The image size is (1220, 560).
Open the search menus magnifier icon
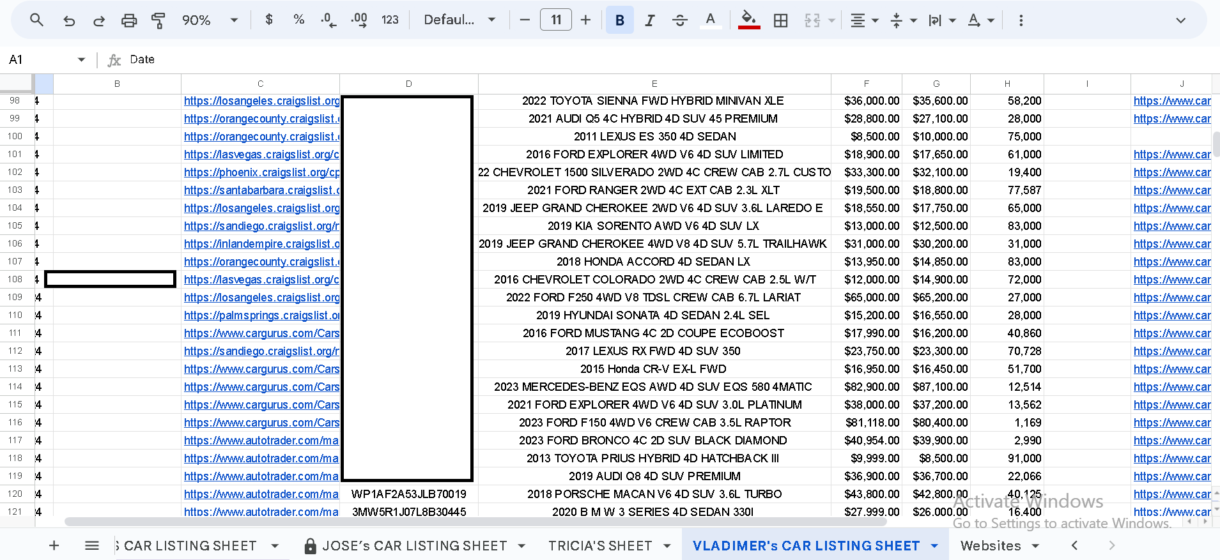[36, 20]
